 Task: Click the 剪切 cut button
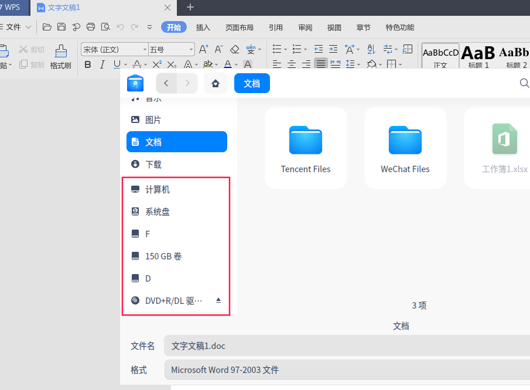click(32, 50)
